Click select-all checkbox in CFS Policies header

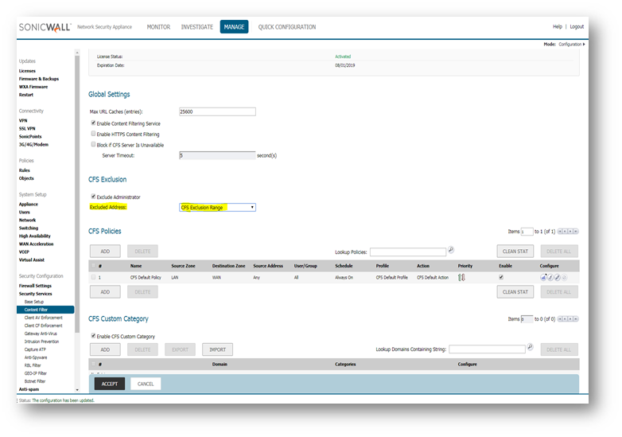(93, 266)
